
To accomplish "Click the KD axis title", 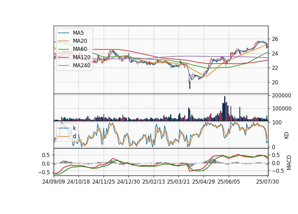I will coord(287,136).
